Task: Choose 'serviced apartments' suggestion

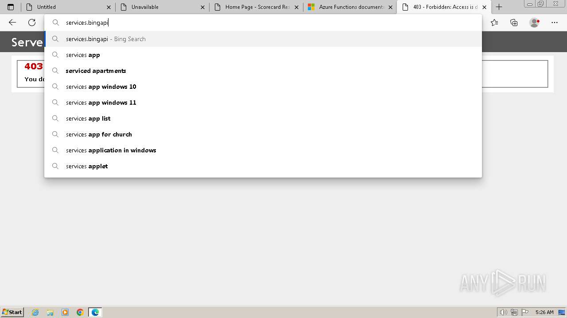Action: 263,71
